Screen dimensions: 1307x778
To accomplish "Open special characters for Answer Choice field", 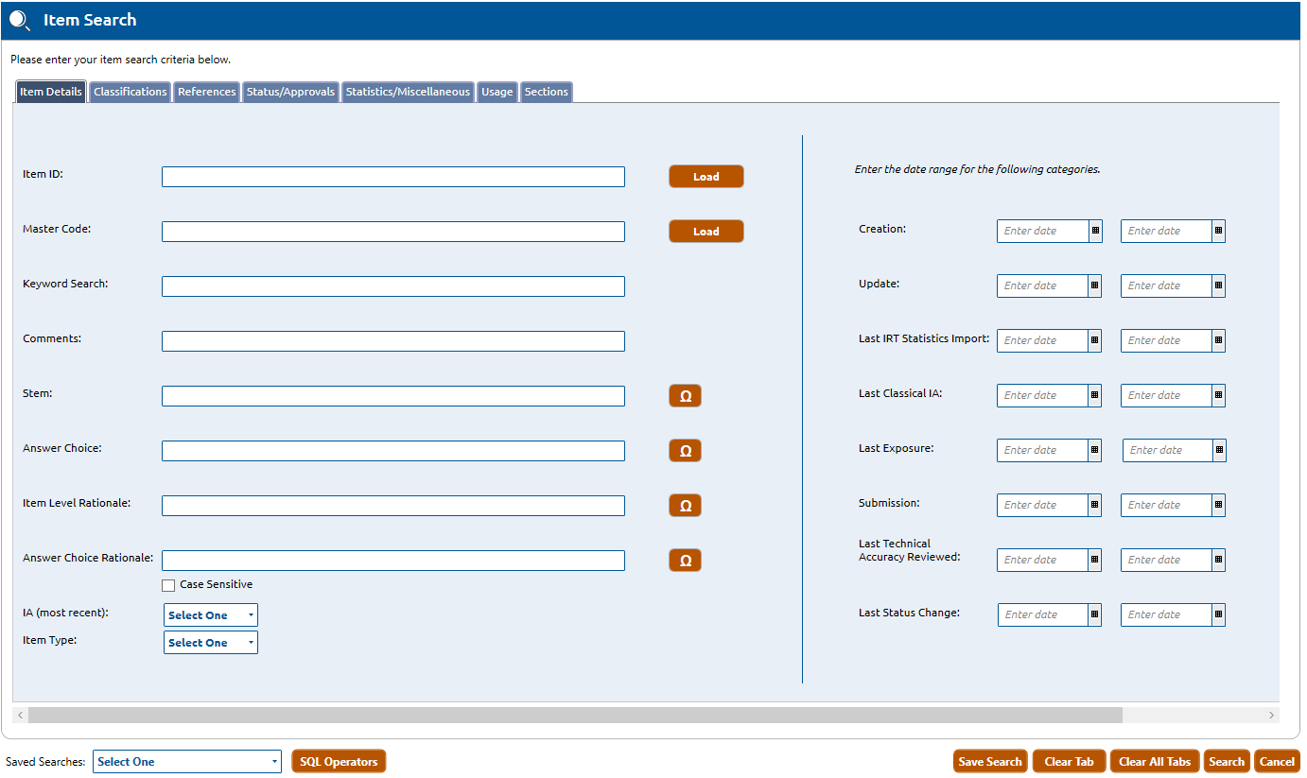I will [x=685, y=451].
